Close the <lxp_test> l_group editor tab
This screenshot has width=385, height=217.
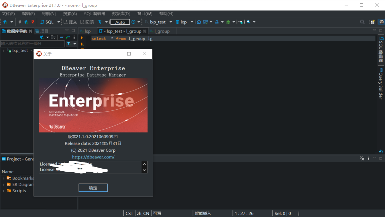pos(145,31)
